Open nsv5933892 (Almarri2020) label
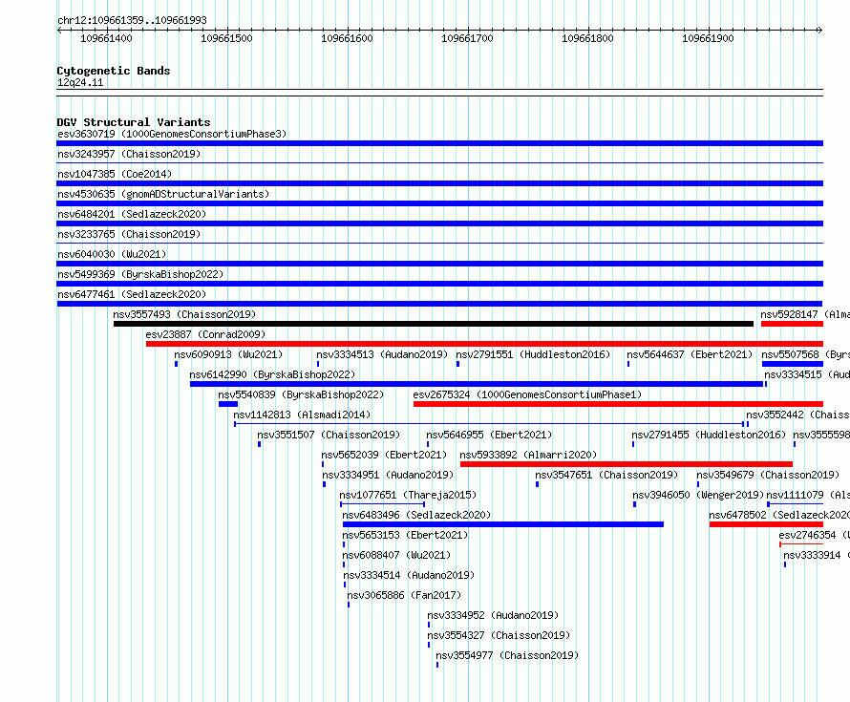This screenshot has height=702, width=850. 528,455
